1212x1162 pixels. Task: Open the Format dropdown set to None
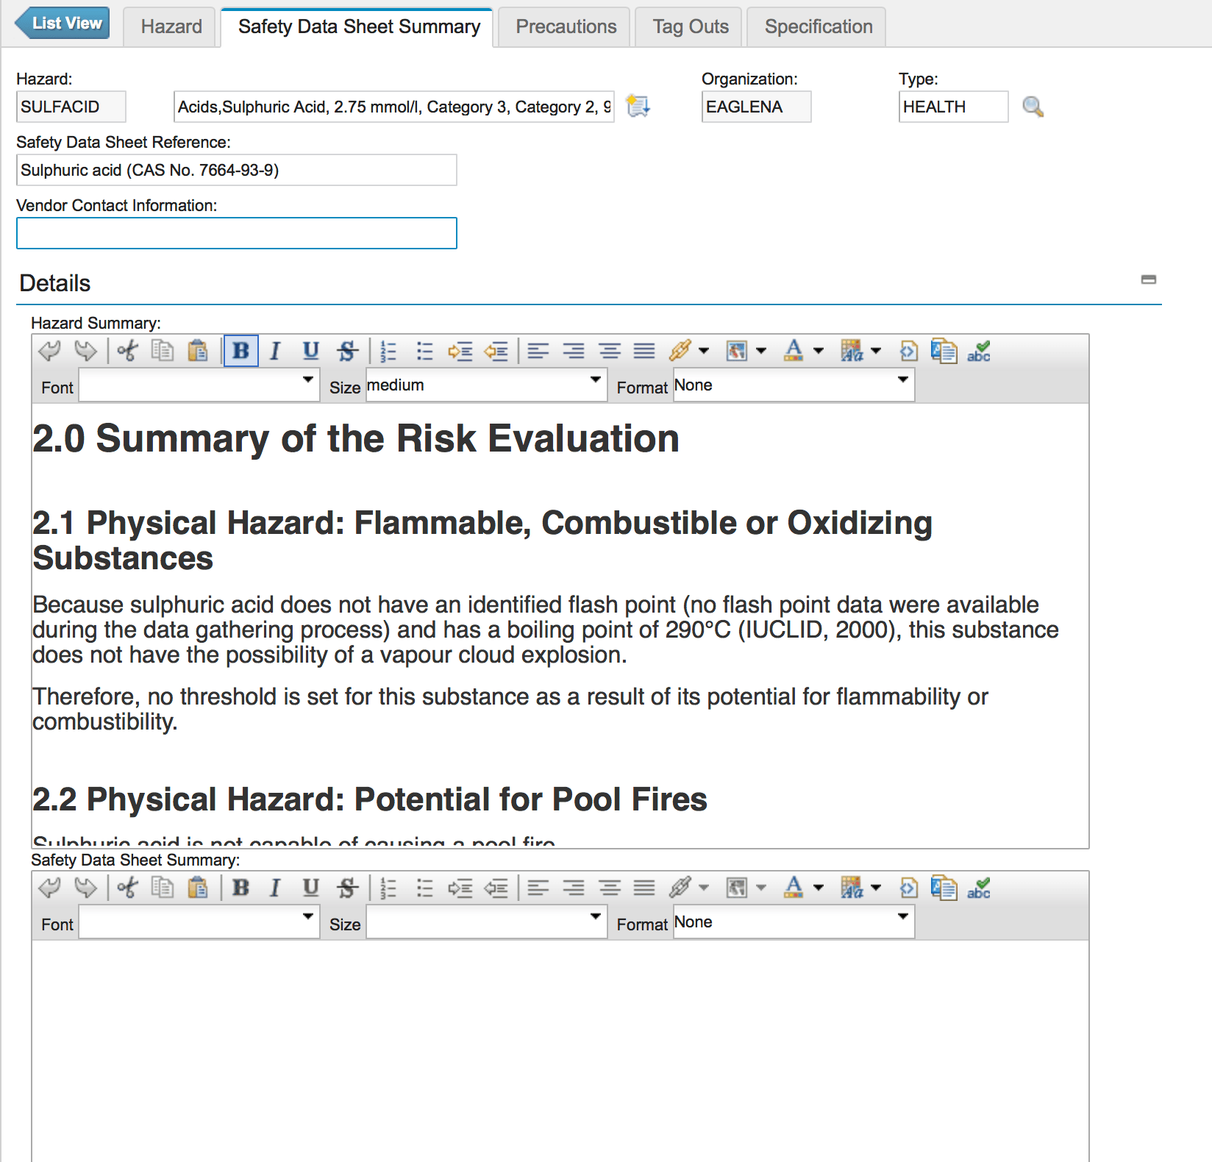pyautogui.click(x=793, y=385)
